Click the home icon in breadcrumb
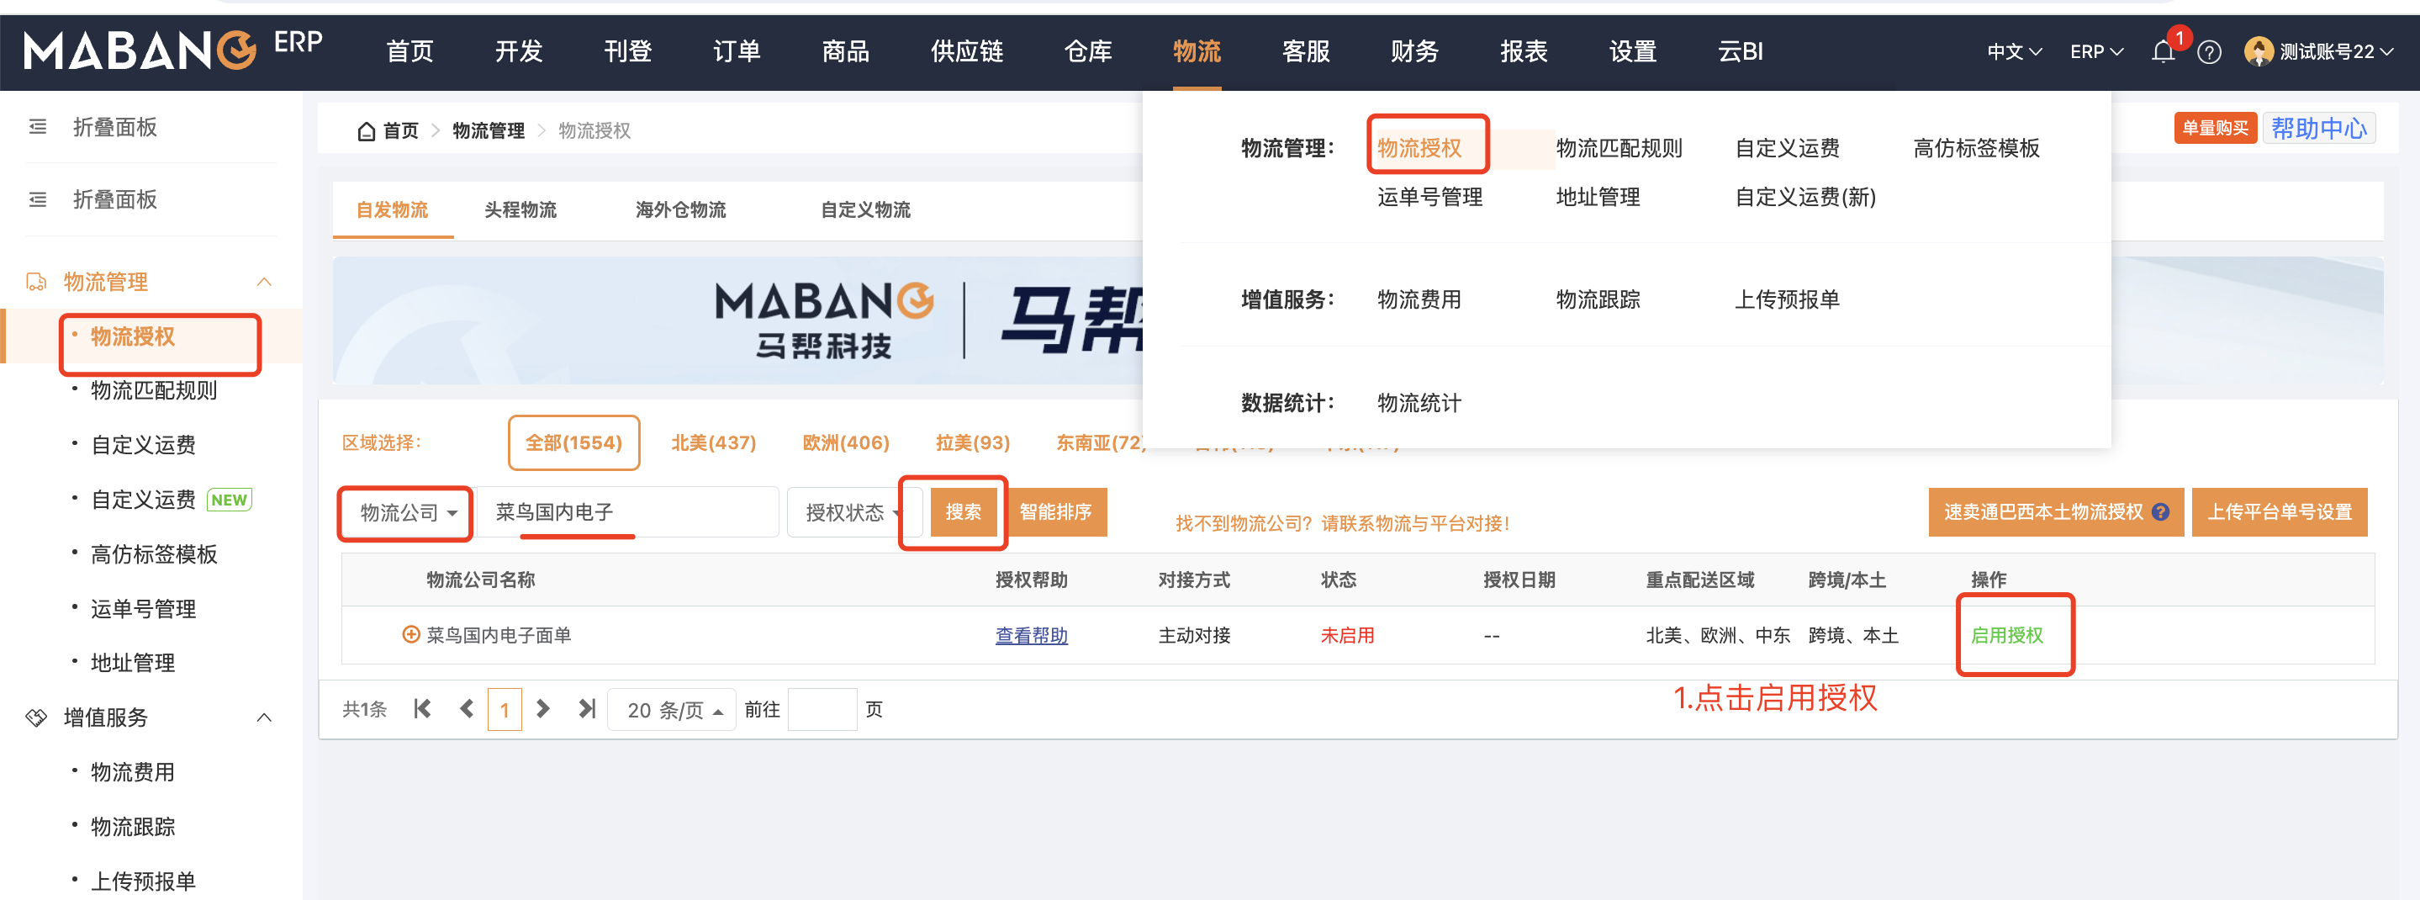The width and height of the screenshot is (2420, 900). click(x=367, y=131)
